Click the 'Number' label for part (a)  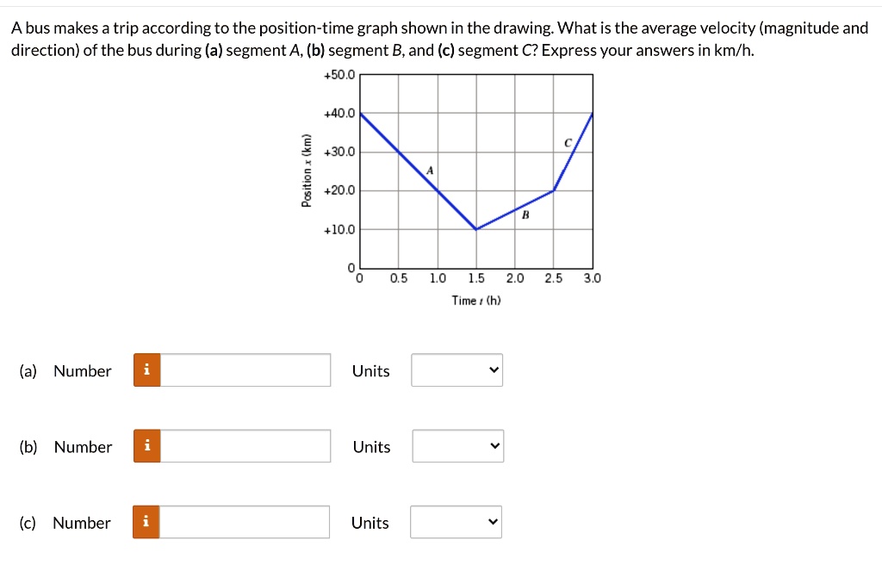tap(83, 370)
